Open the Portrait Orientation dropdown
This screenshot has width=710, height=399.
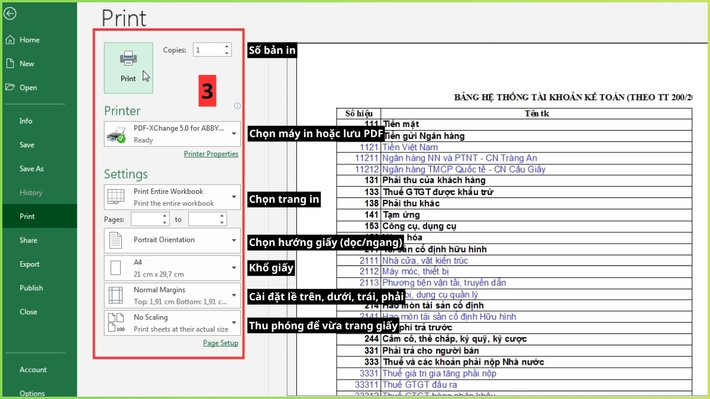coord(234,240)
